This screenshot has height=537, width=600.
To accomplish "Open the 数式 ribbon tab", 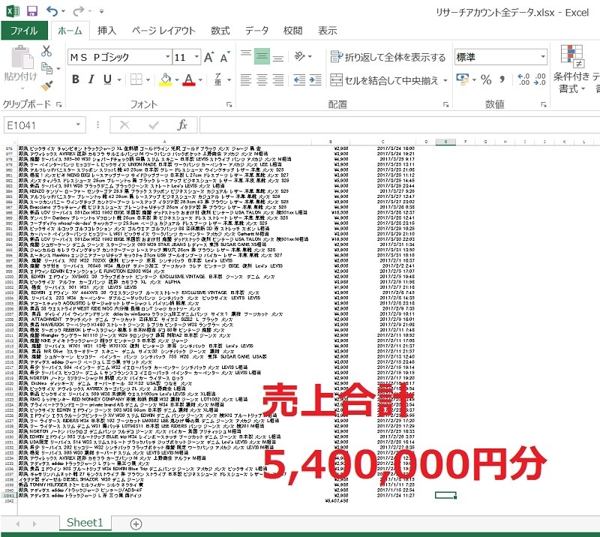I will (x=220, y=30).
